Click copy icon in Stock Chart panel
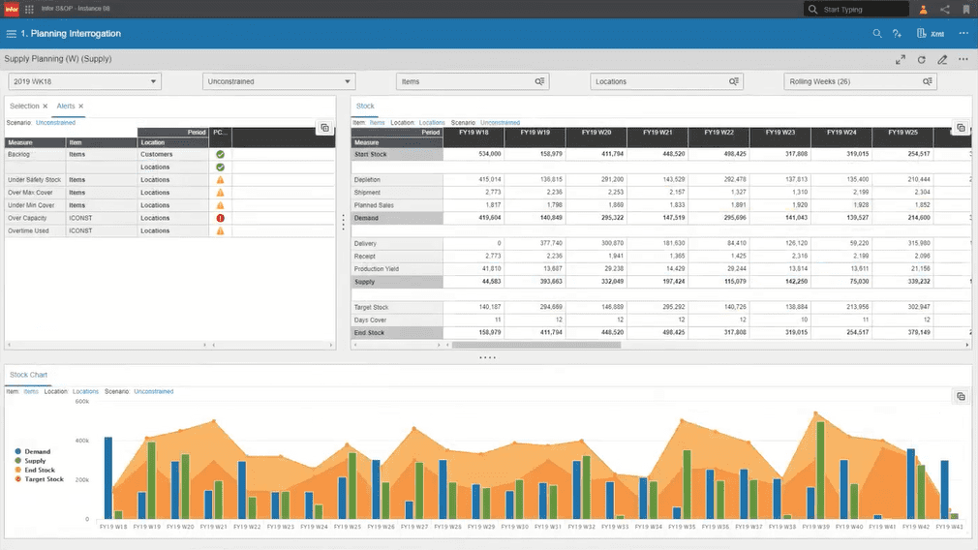This screenshot has width=978, height=550. [962, 397]
